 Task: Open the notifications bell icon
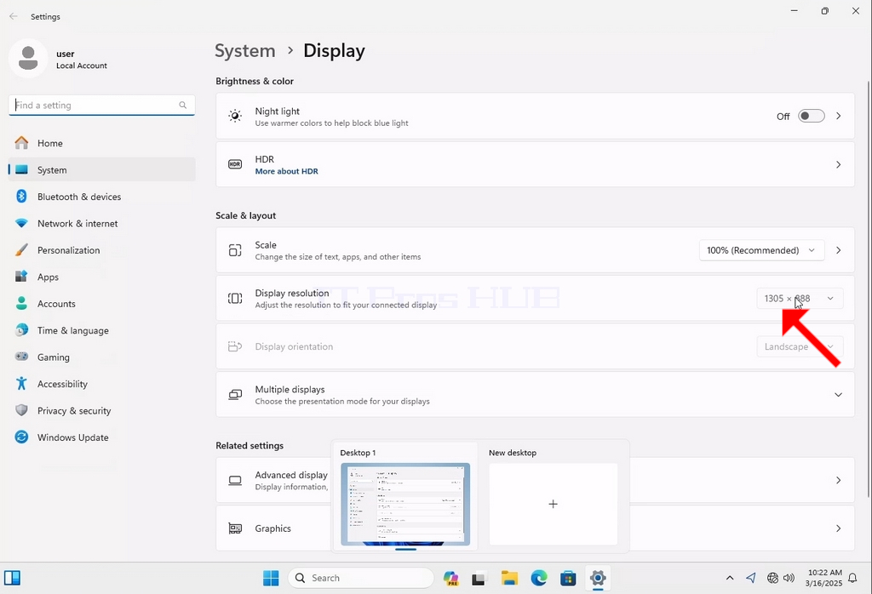click(852, 578)
